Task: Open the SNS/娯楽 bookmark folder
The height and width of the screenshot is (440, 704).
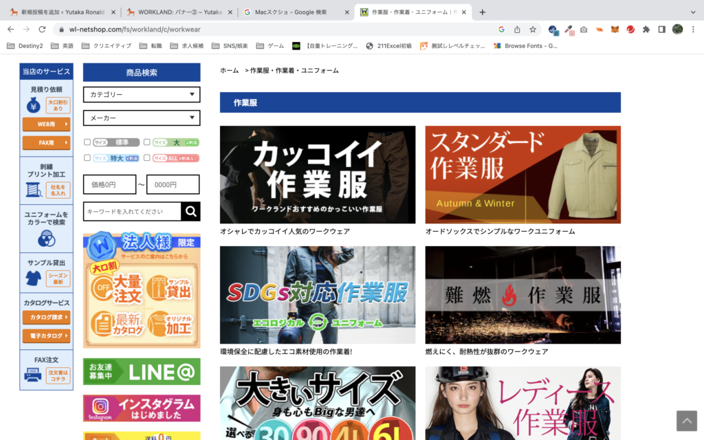Action: (x=230, y=46)
